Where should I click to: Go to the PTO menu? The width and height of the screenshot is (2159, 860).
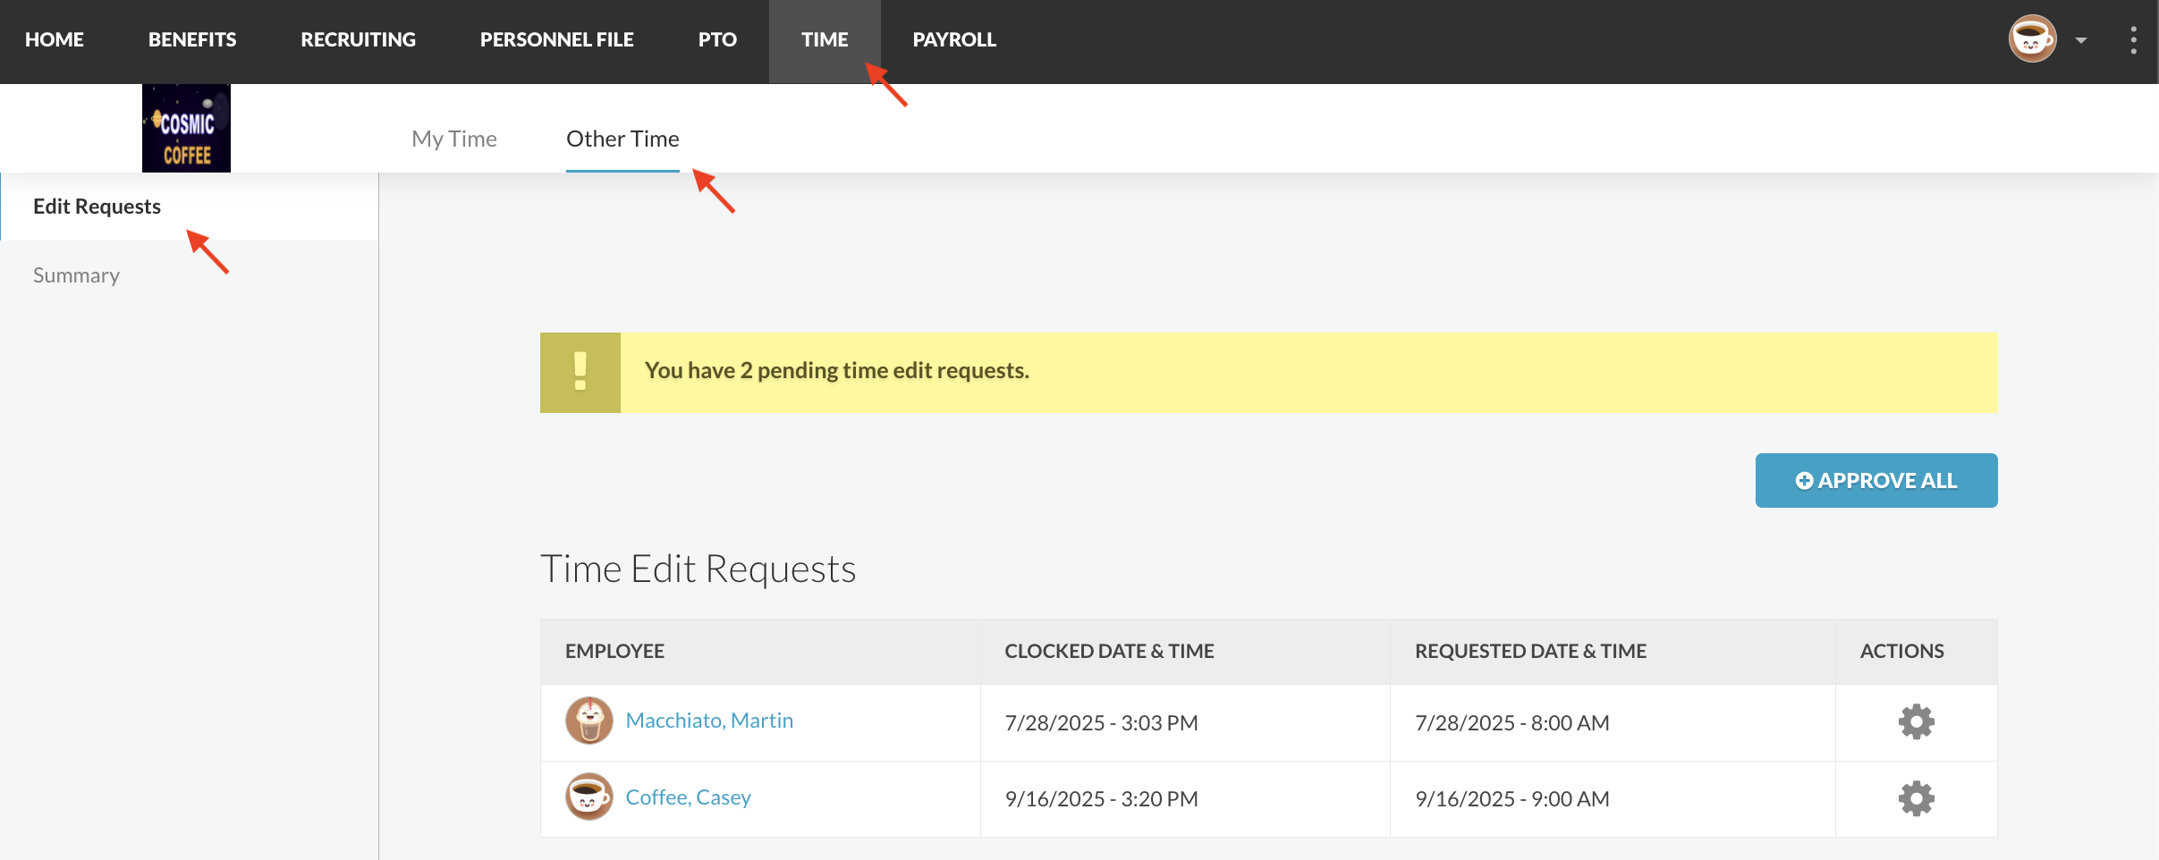(717, 40)
